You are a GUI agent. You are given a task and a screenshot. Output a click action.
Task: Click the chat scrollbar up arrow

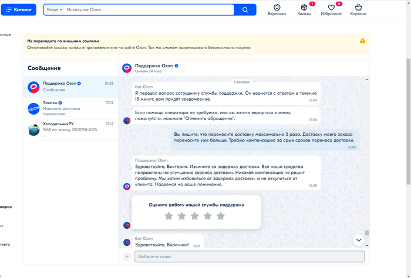point(367,80)
